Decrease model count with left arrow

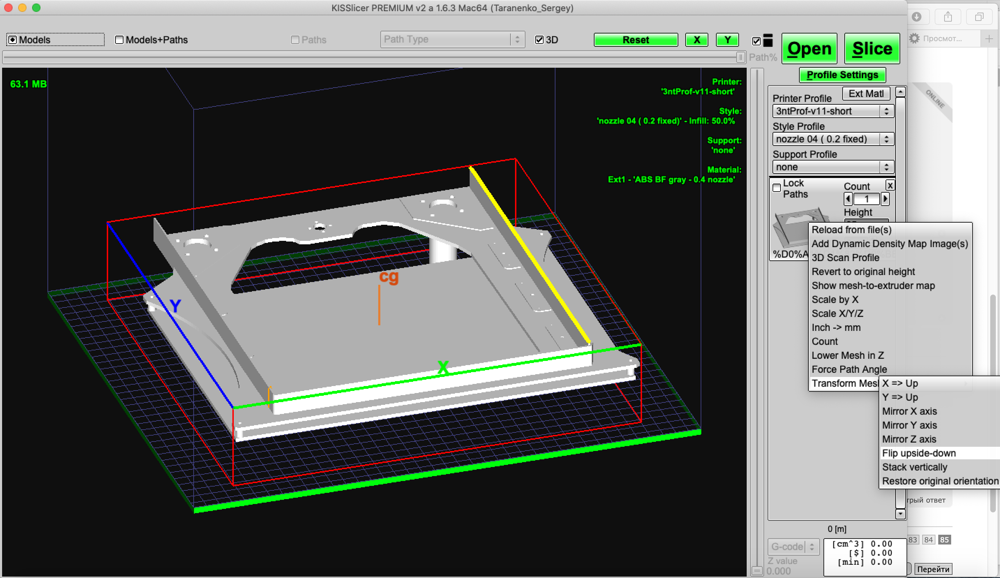coord(848,199)
